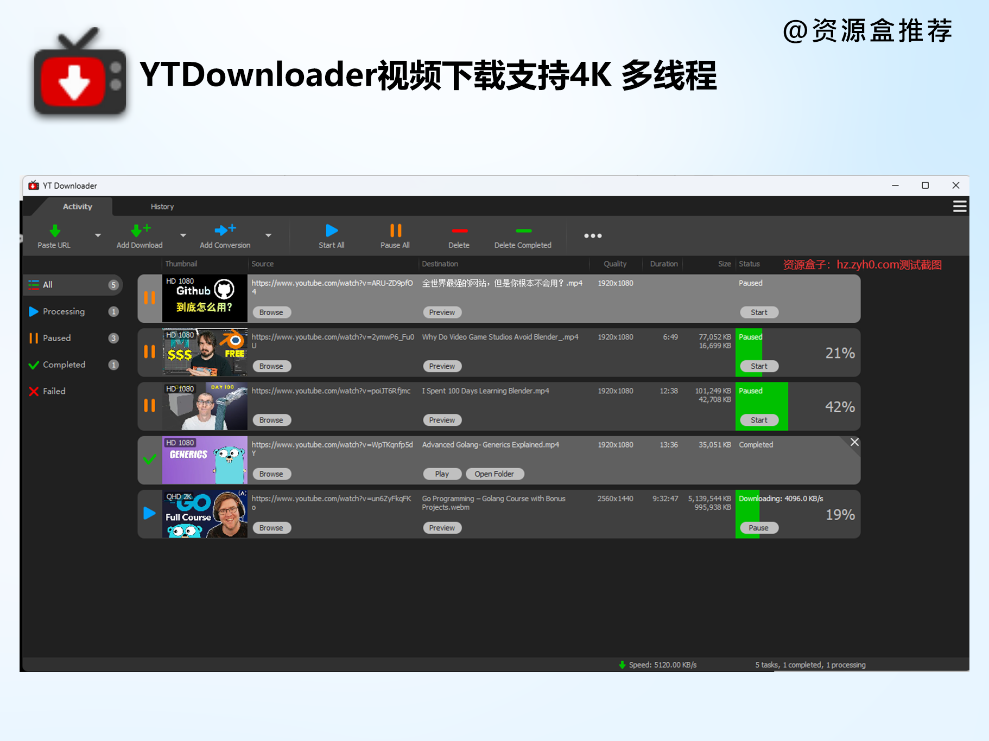The width and height of the screenshot is (989, 741).
Task: Click the Status column header
Action: click(x=749, y=264)
